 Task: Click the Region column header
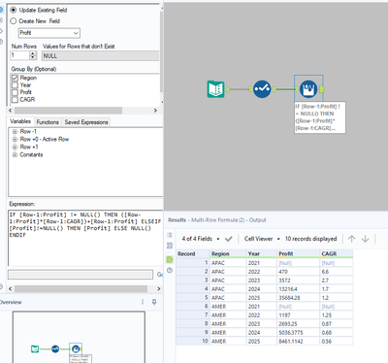[228, 253]
